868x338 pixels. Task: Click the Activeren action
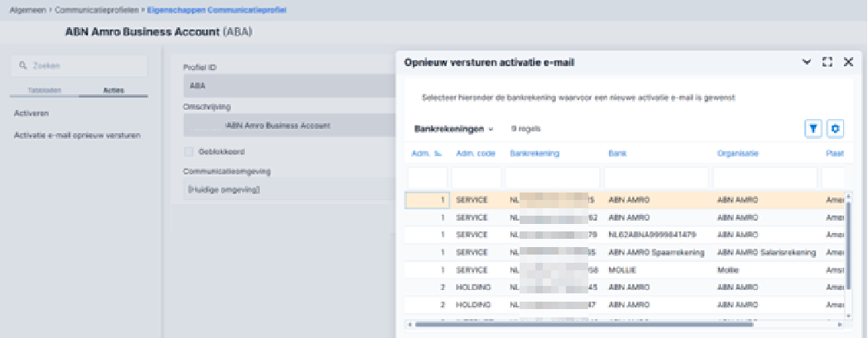31,113
